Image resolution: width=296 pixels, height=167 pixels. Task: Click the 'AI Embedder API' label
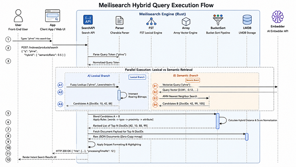(277, 31)
